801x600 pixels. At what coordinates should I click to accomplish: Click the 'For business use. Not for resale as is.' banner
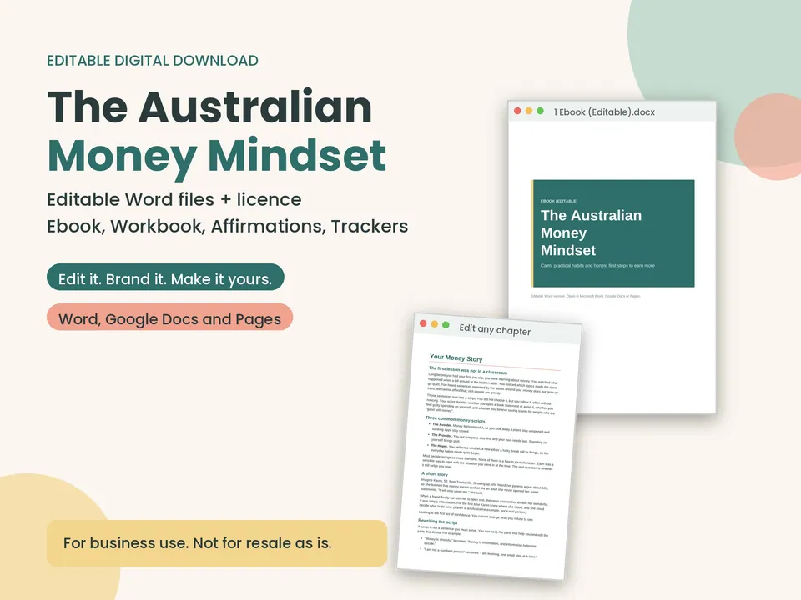217,543
